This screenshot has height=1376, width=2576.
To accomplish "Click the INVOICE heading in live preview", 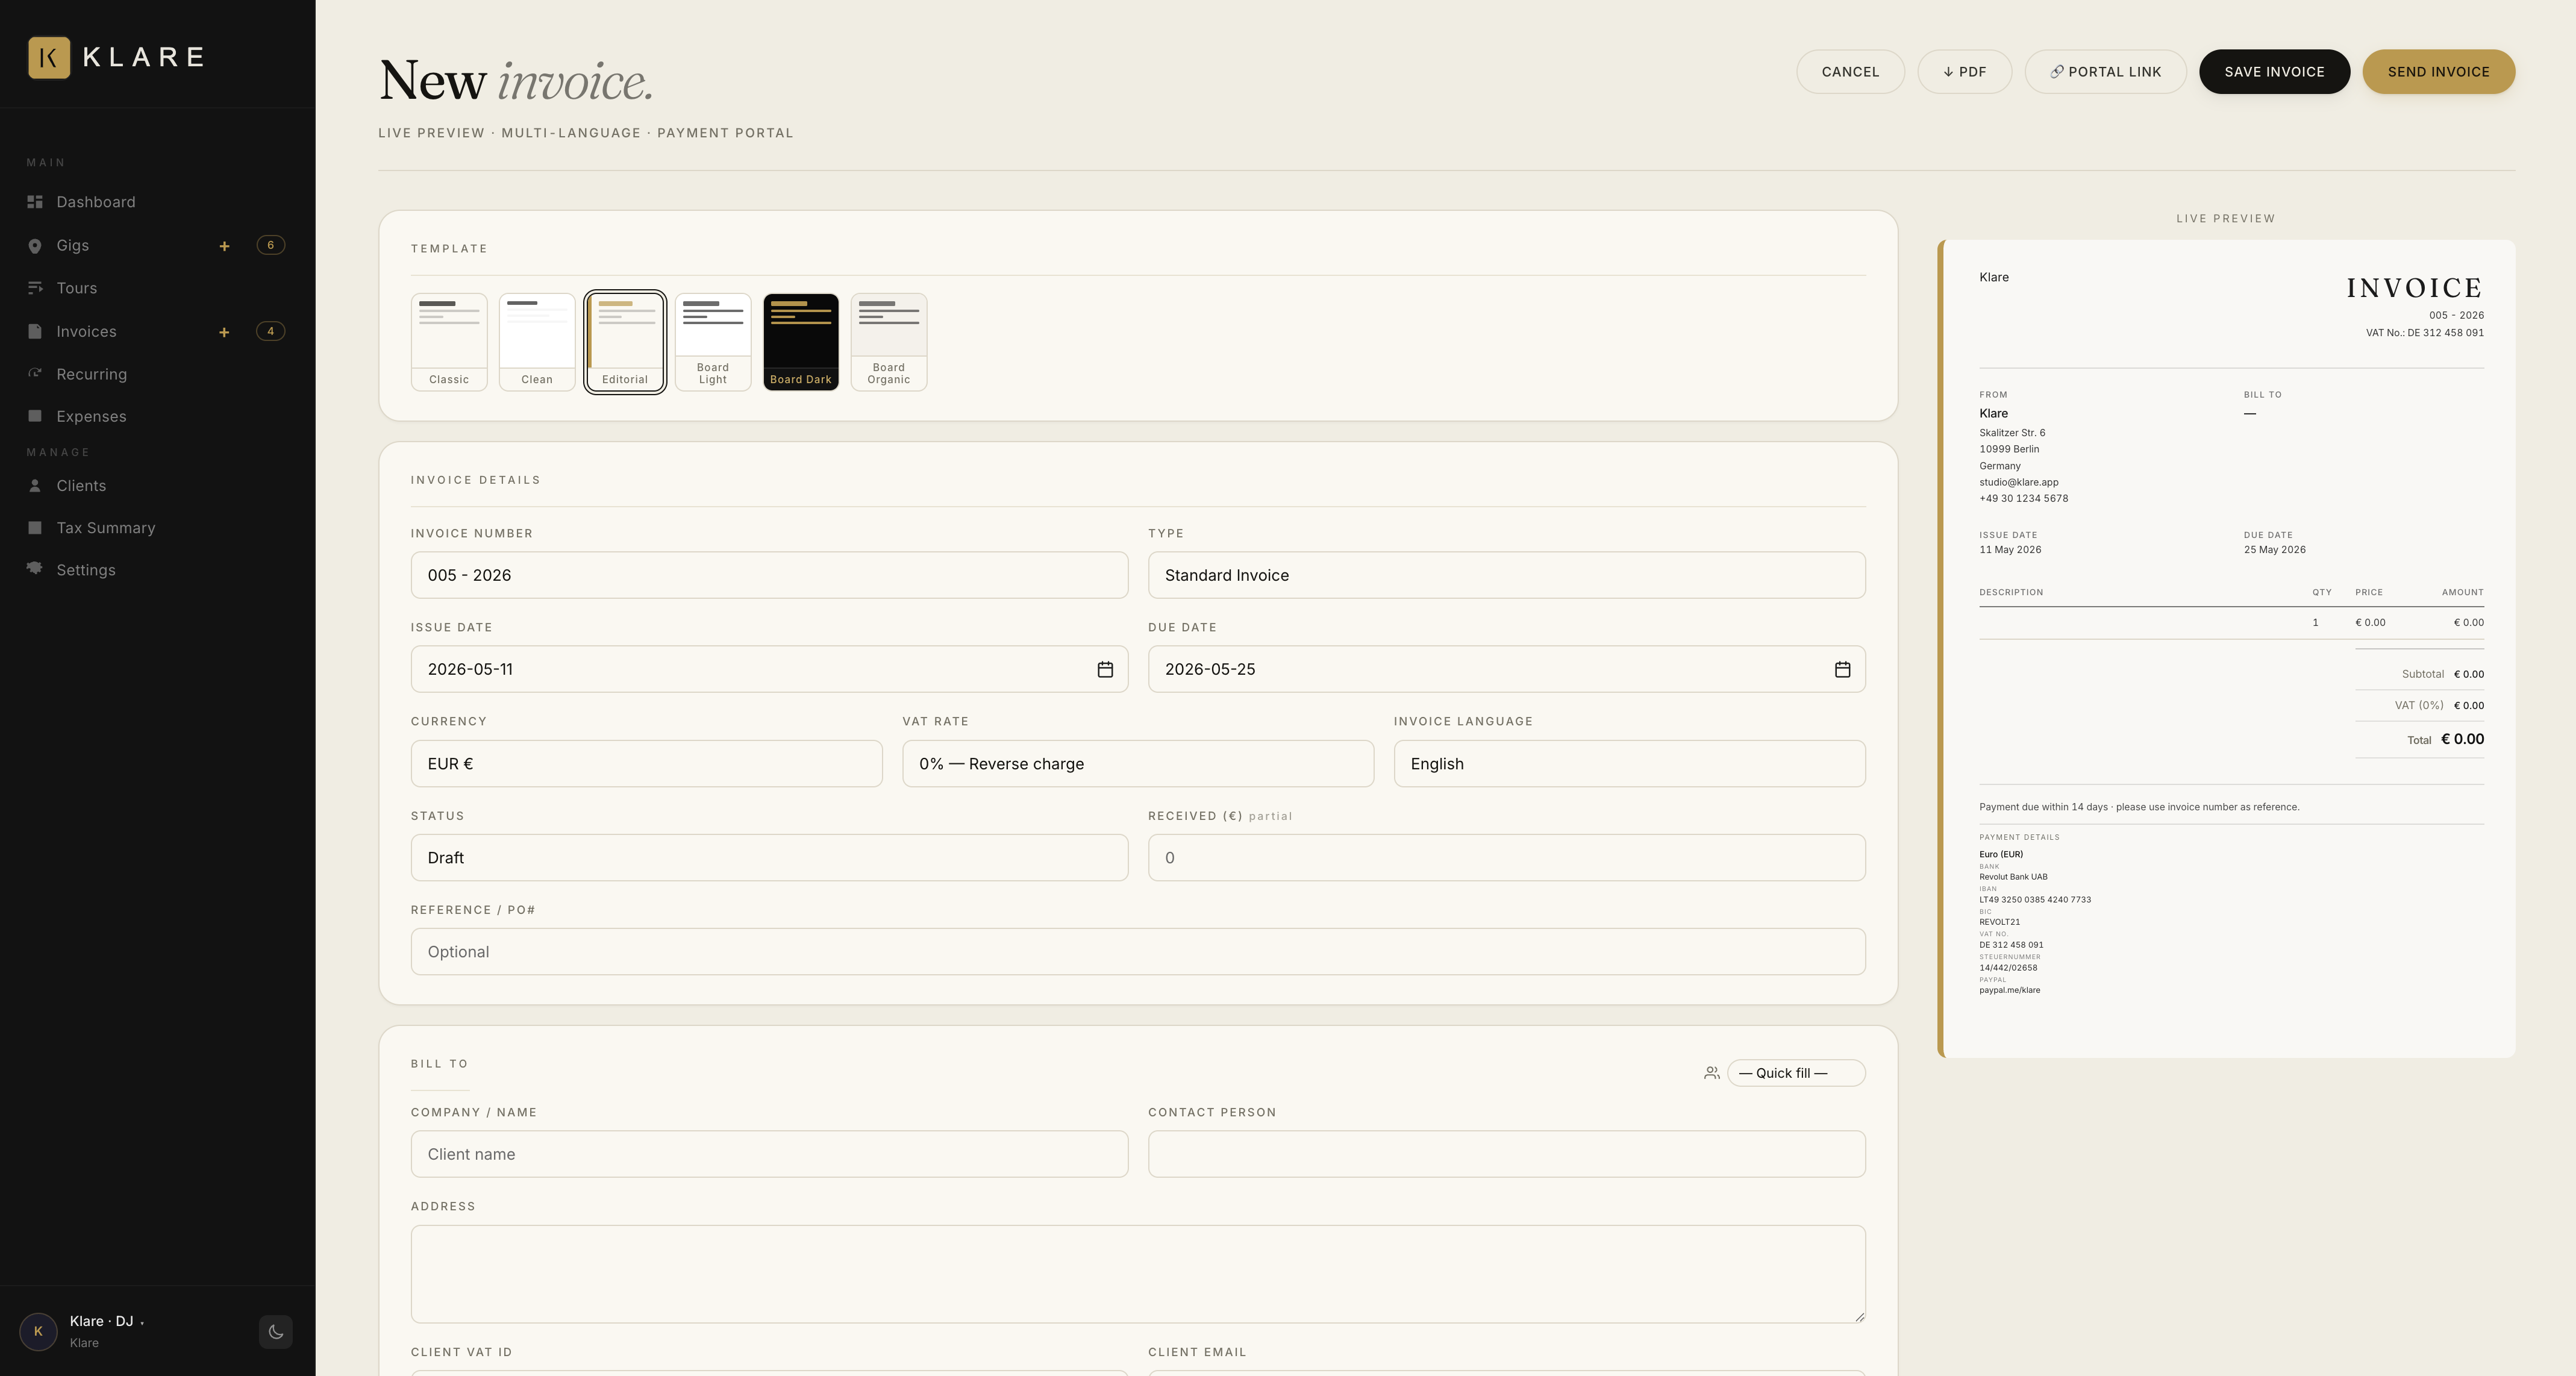I will [2414, 288].
